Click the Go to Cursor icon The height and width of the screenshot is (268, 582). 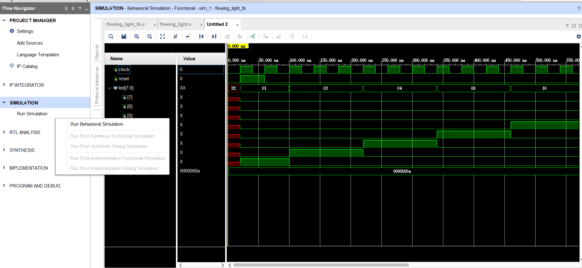188,37
